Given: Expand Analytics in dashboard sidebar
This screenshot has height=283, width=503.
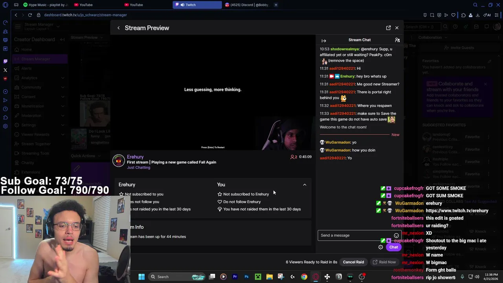Looking at the screenshot, I should (x=39, y=78).
